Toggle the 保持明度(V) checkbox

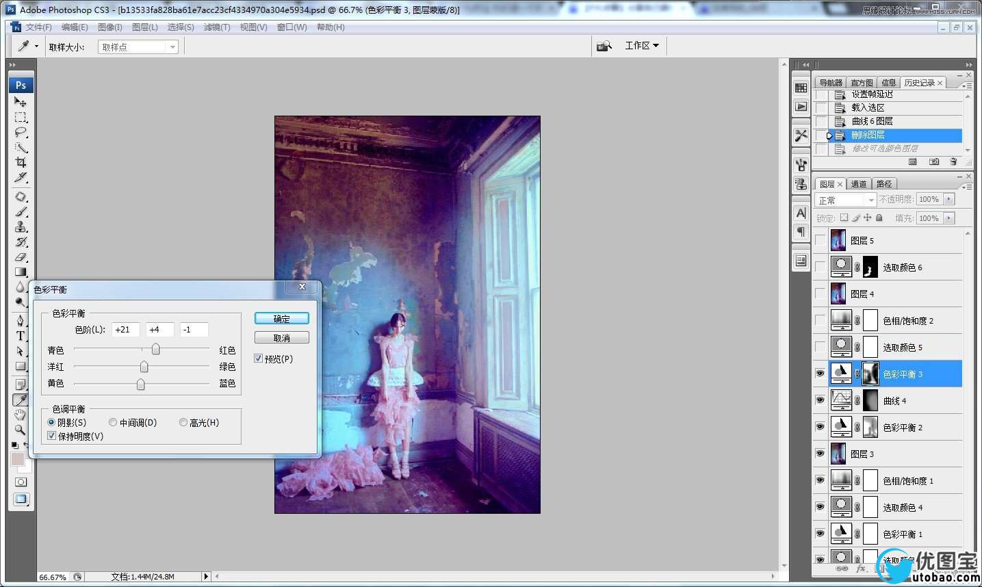click(x=51, y=436)
